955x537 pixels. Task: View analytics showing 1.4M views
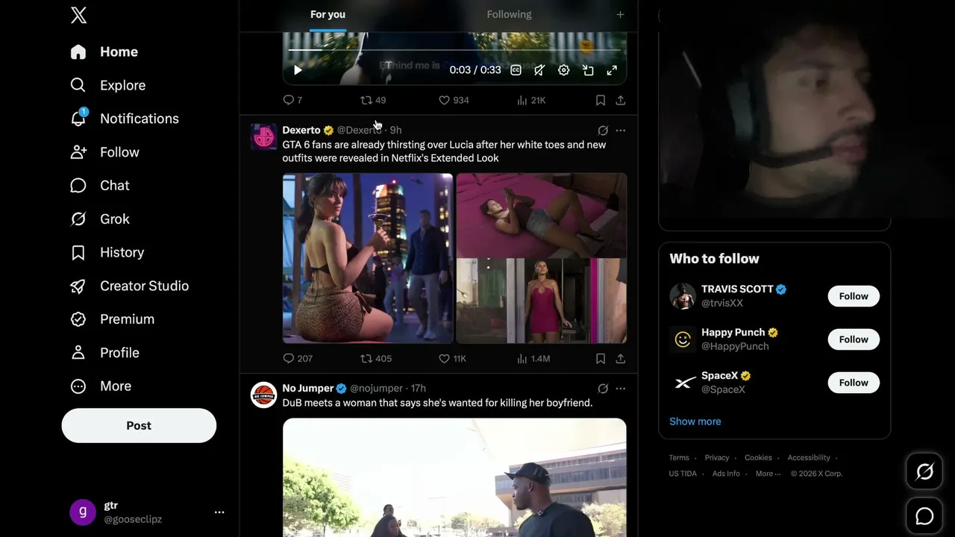[x=533, y=359]
